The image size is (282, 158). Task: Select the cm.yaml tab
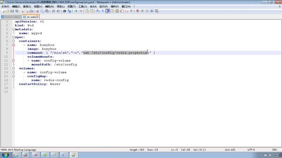pyautogui.click(x=31, y=17)
